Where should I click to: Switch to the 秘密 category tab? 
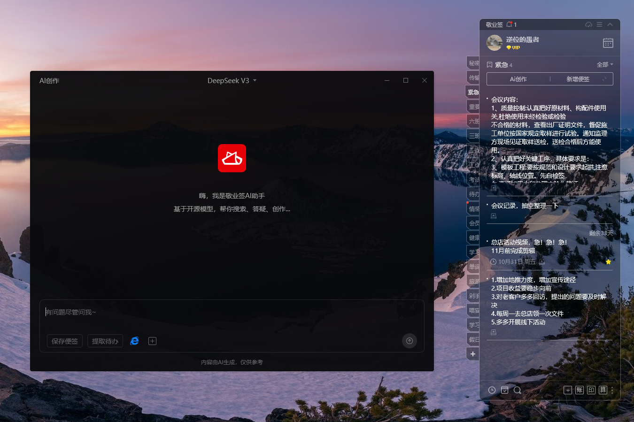tap(473, 63)
